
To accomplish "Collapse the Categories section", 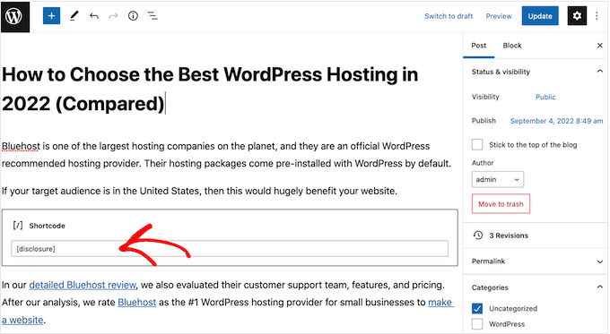I will (x=599, y=287).
